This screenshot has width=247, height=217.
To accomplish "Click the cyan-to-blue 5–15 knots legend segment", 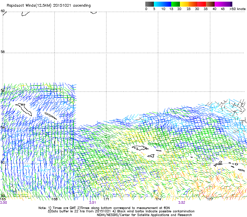I will pyautogui.click(x=163, y=4).
